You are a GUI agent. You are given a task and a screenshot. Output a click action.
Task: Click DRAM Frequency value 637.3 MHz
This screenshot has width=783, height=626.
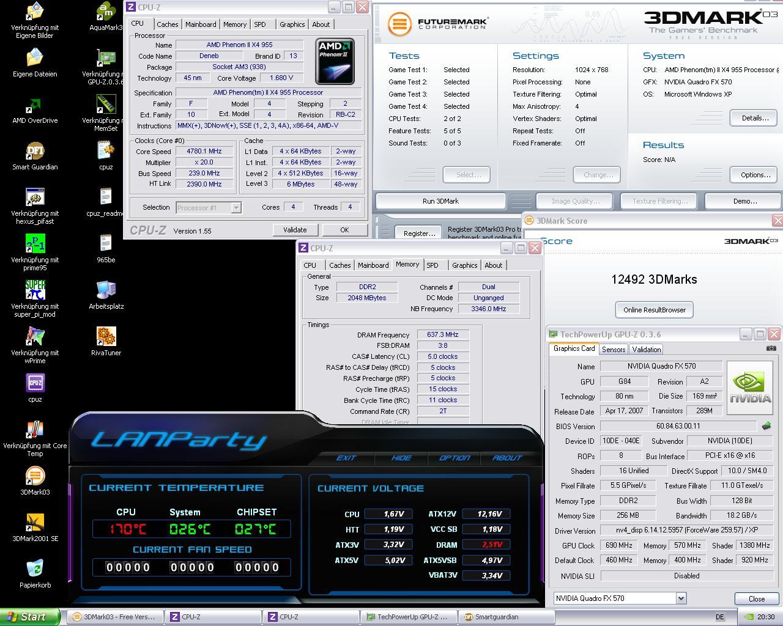pos(443,334)
